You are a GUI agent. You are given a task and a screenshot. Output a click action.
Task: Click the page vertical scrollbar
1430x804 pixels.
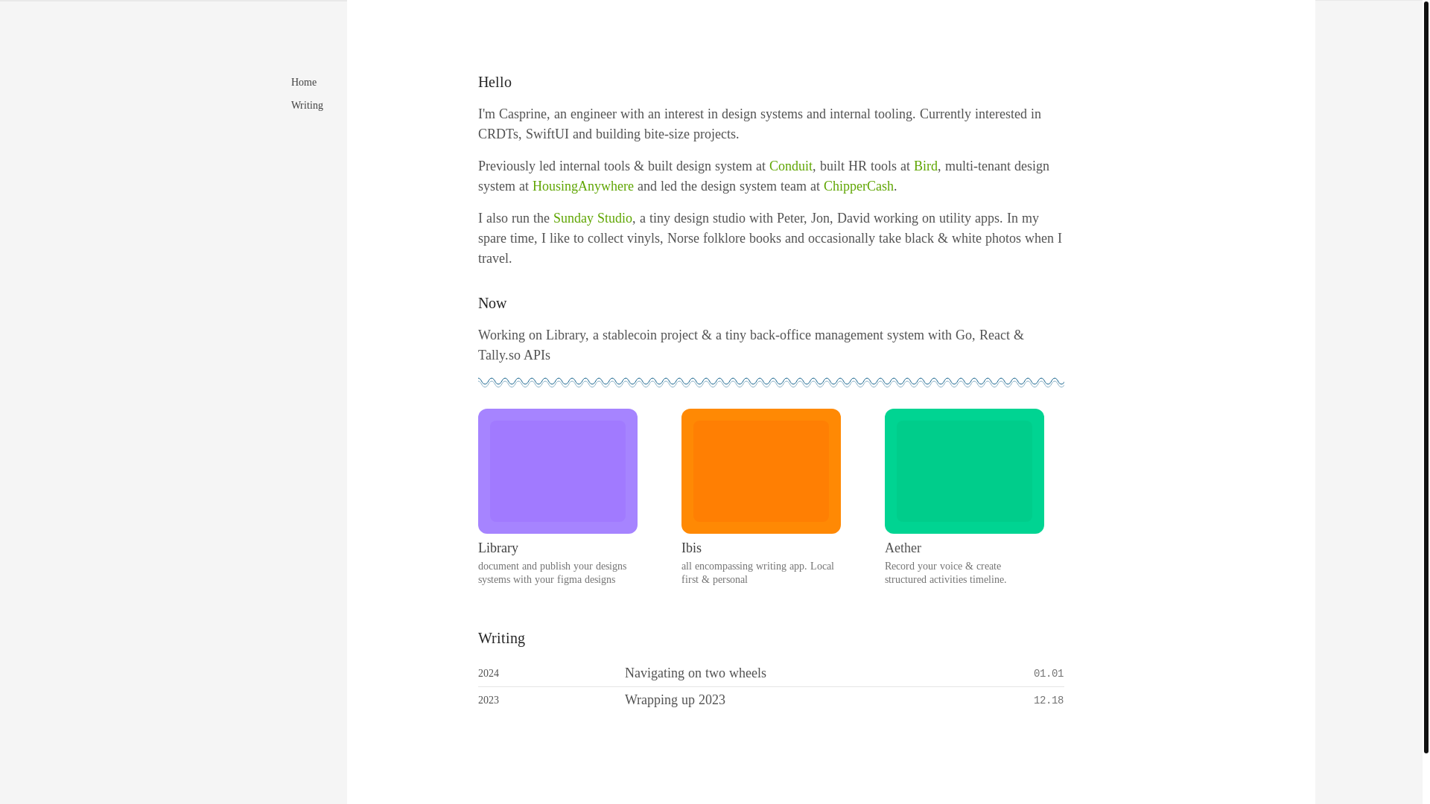pos(1426,377)
